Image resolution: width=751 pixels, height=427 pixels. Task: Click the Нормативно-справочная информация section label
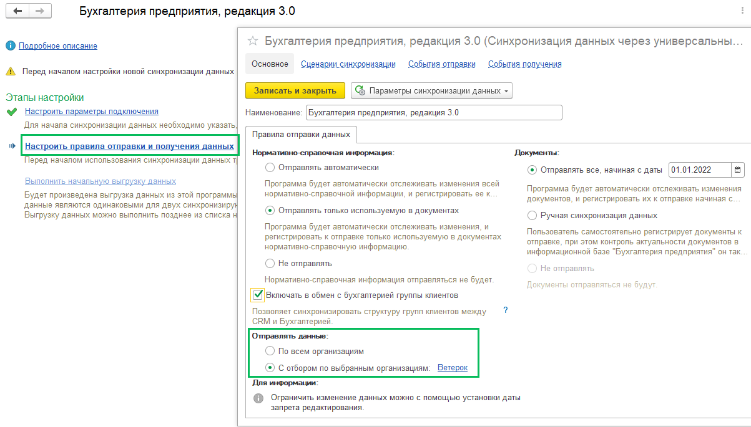click(324, 152)
